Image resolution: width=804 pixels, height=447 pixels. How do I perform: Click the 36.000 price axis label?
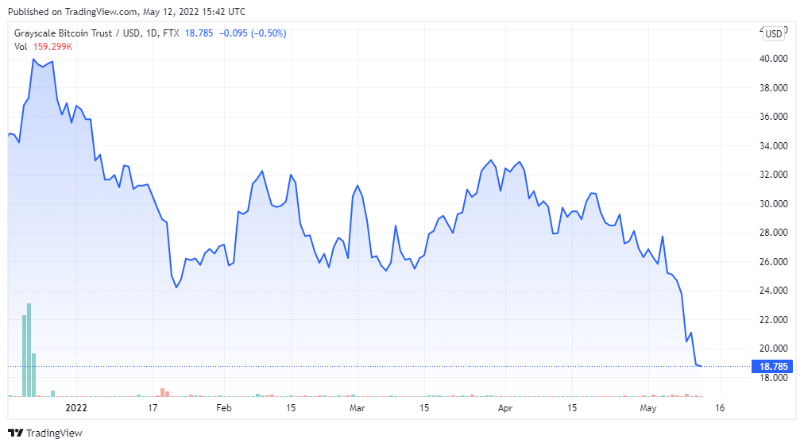pos(773,117)
